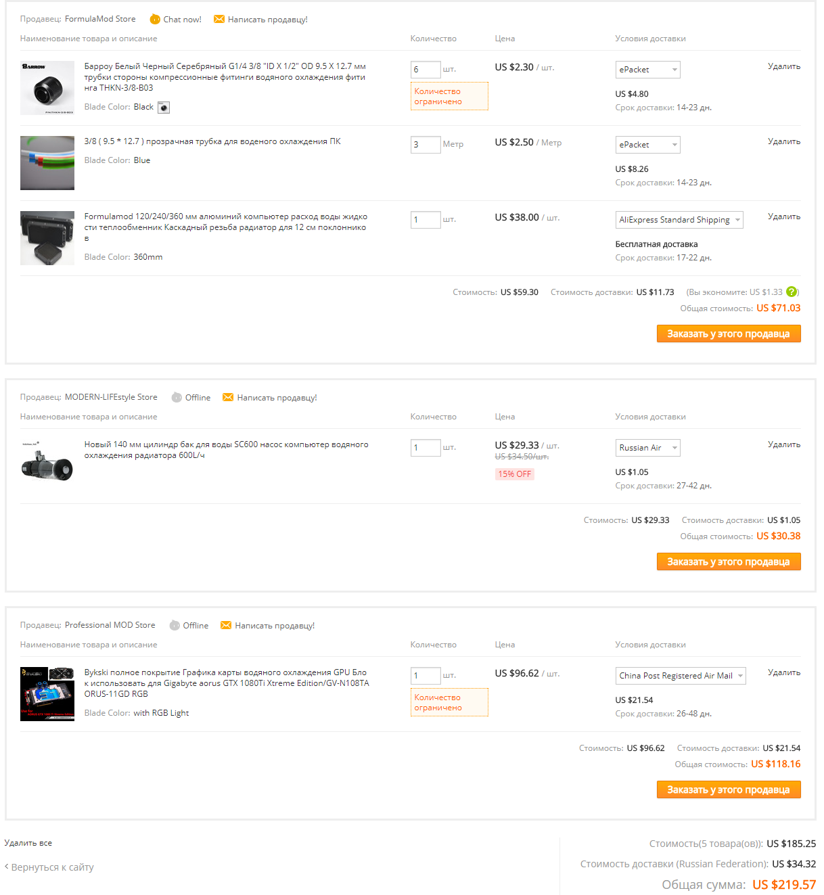This screenshot has height=895, width=824.
Task: Click envelope icon next to FormulaMod Store
Action: pyautogui.click(x=219, y=19)
